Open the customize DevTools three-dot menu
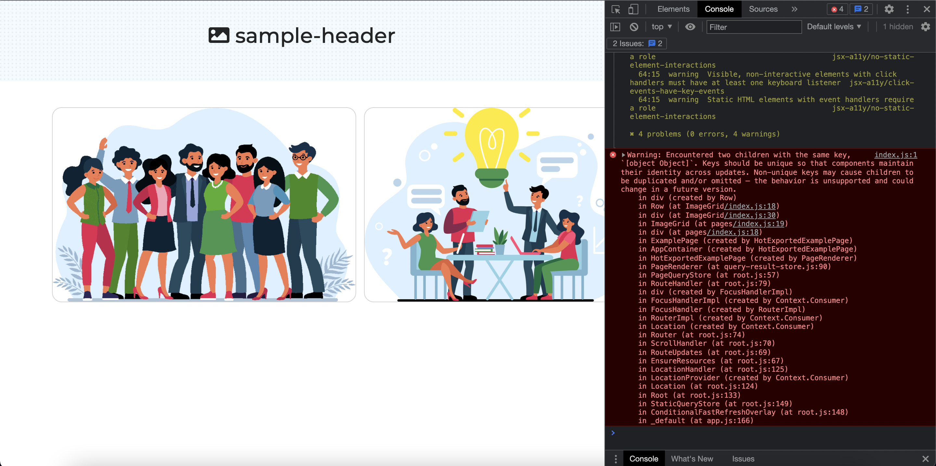The image size is (936, 466). click(x=908, y=9)
